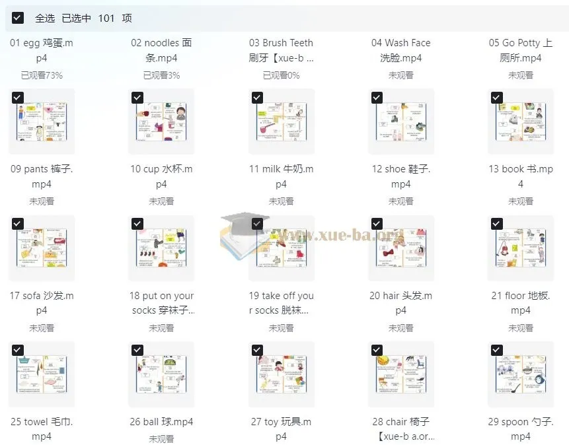This screenshot has height=445, width=569.
Task: Click the 03 Brush Teeth 刷牙 file name
Action: (x=282, y=50)
